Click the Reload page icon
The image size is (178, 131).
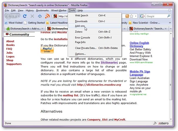25,16
